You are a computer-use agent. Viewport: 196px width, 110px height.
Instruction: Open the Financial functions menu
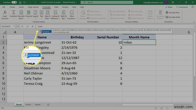tap(29, 15)
